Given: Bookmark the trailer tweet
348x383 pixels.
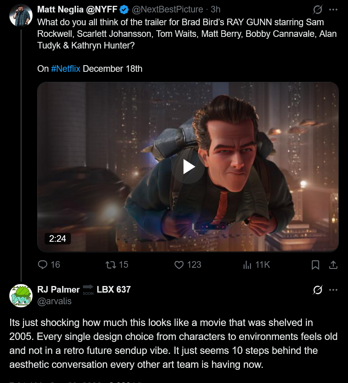Looking at the screenshot, I should 315,265.
